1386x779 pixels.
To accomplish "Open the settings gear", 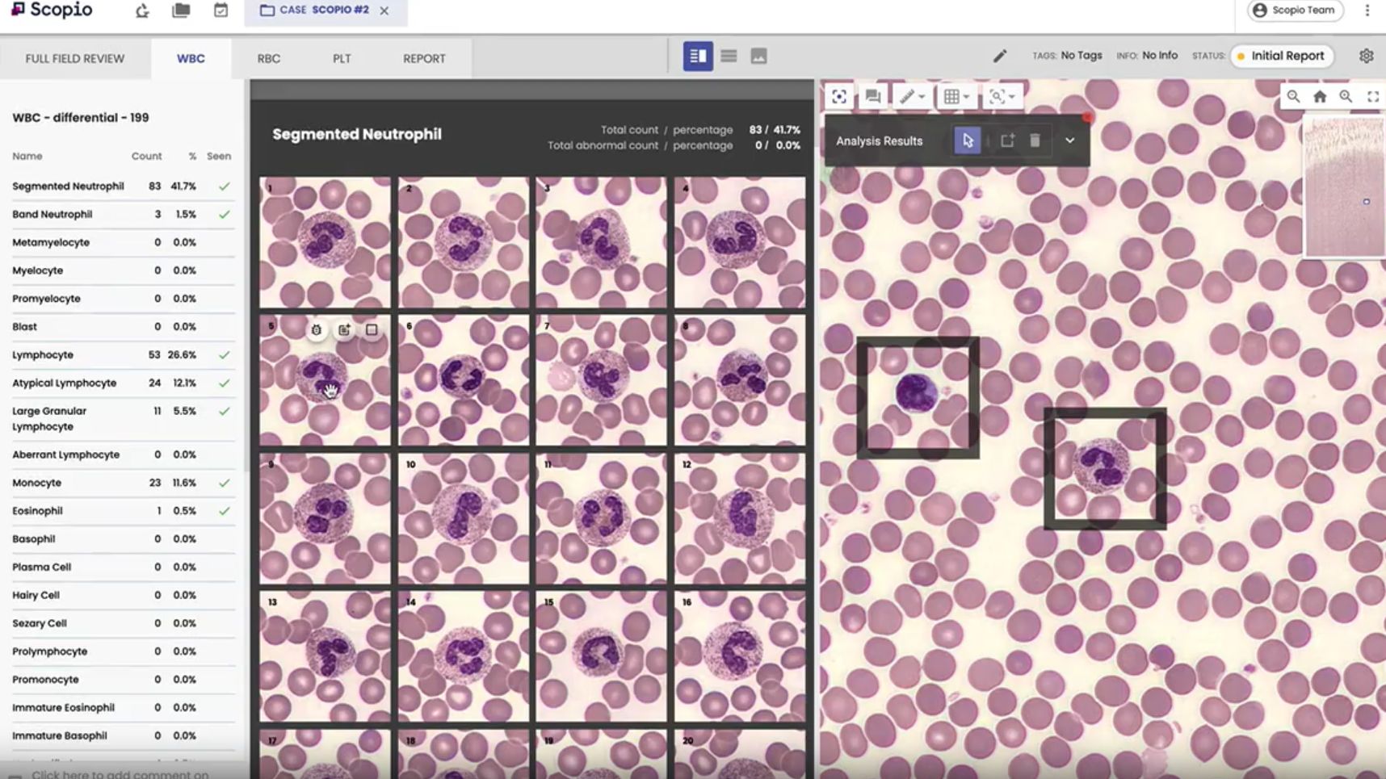I will (1367, 56).
